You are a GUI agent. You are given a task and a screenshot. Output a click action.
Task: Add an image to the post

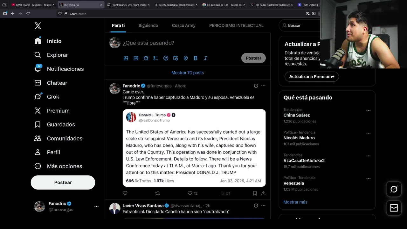[x=126, y=58]
